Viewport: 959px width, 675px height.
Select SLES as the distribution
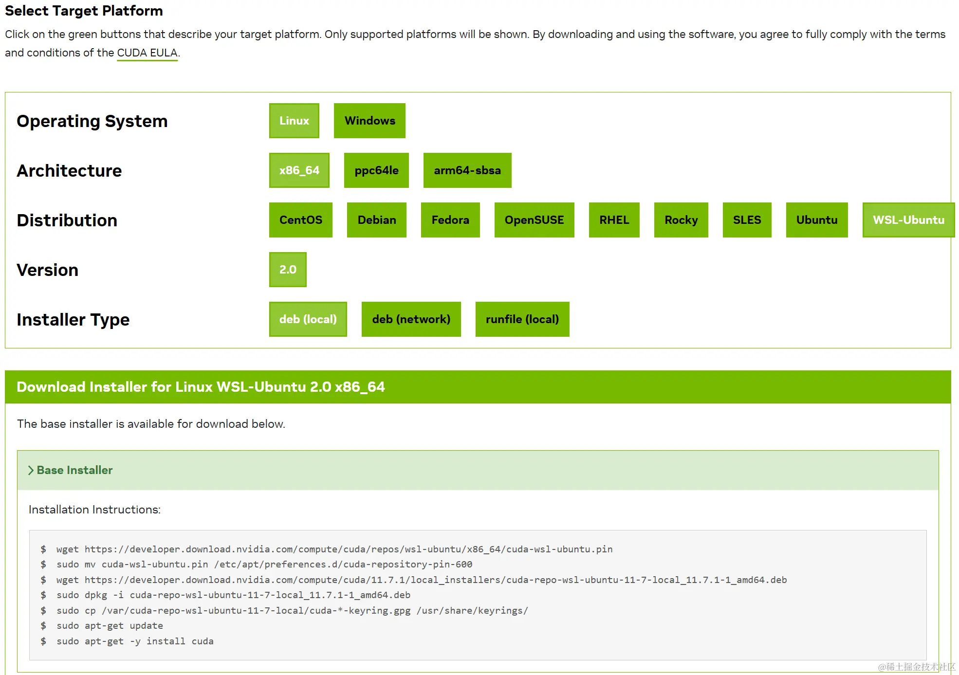pos(747,220)
